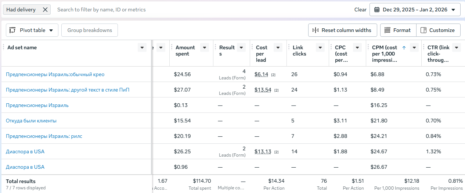The width and height of the screenshot is (465, 193).
Task: Click CPM column drag handle
Action: (368, 47)
